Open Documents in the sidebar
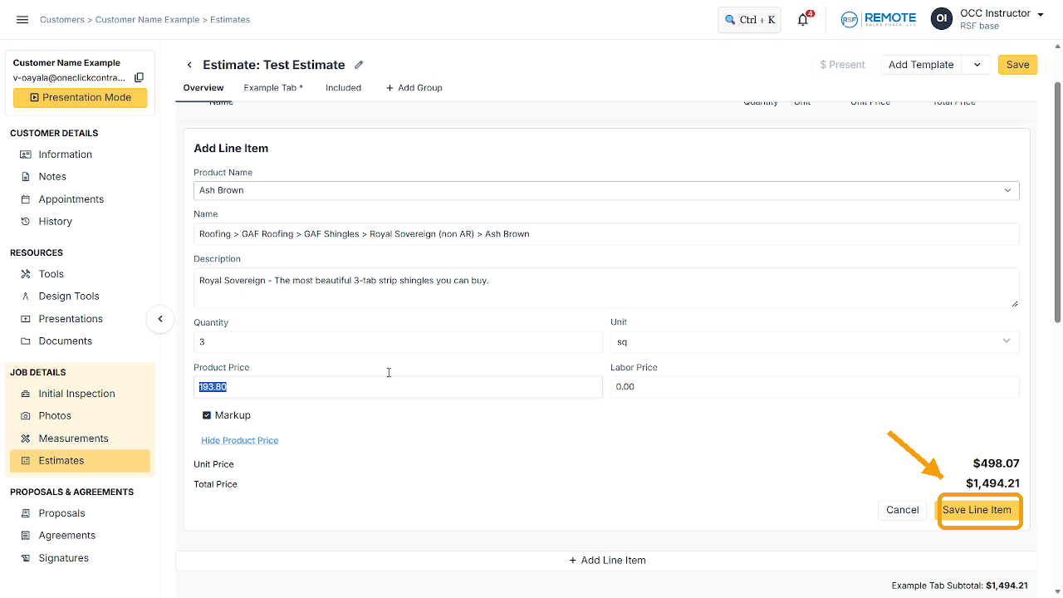The image size is (1063, 598). pos(66,341)
